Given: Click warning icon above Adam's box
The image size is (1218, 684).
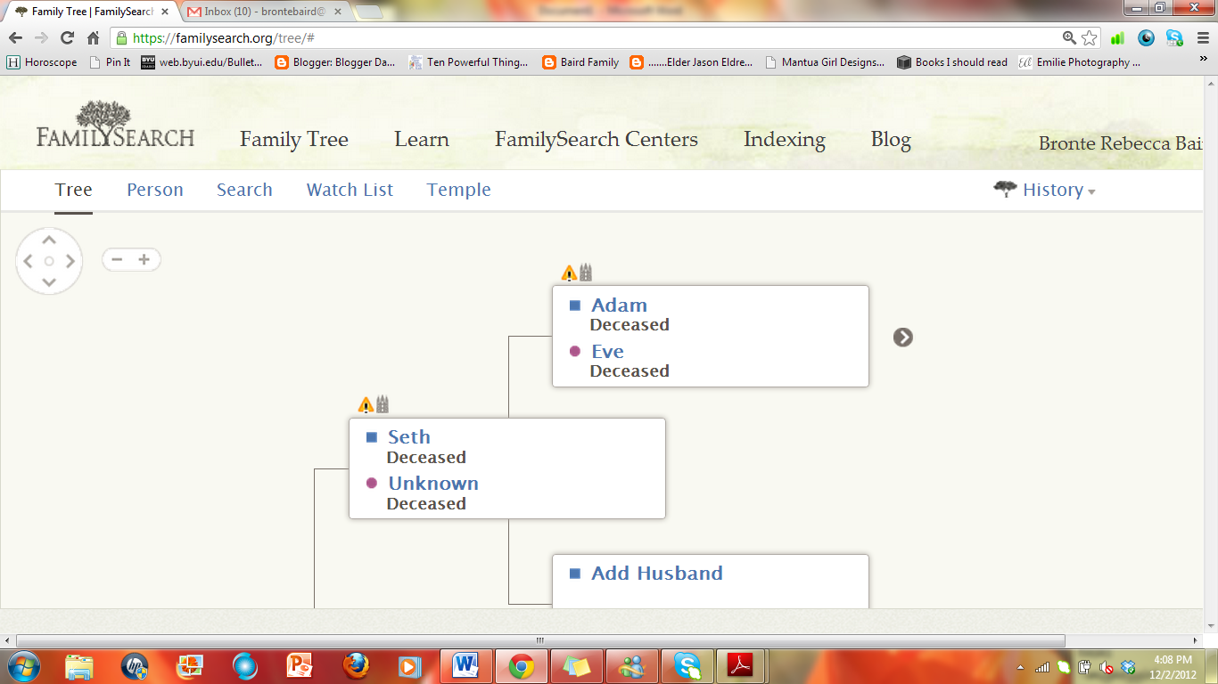Looking at the screenshot, I should pyautogui.click(x=569, y=273).
